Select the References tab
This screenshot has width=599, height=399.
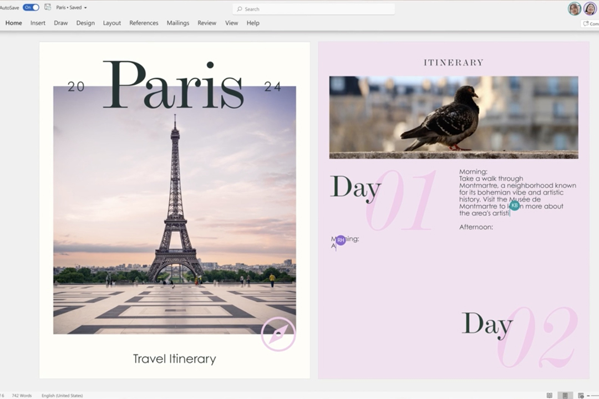click(144, 23)
